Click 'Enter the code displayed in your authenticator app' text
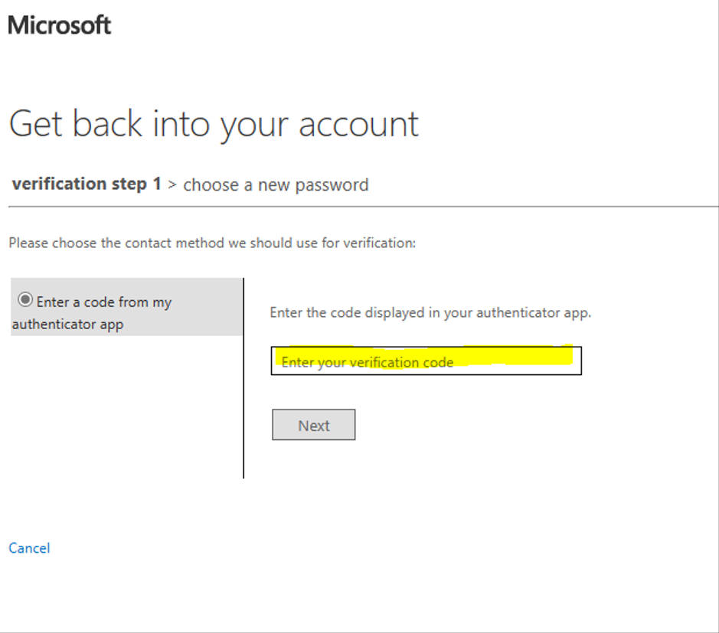Image resolution: width=719 pixels, height=633 pixels. click(430, 312)
